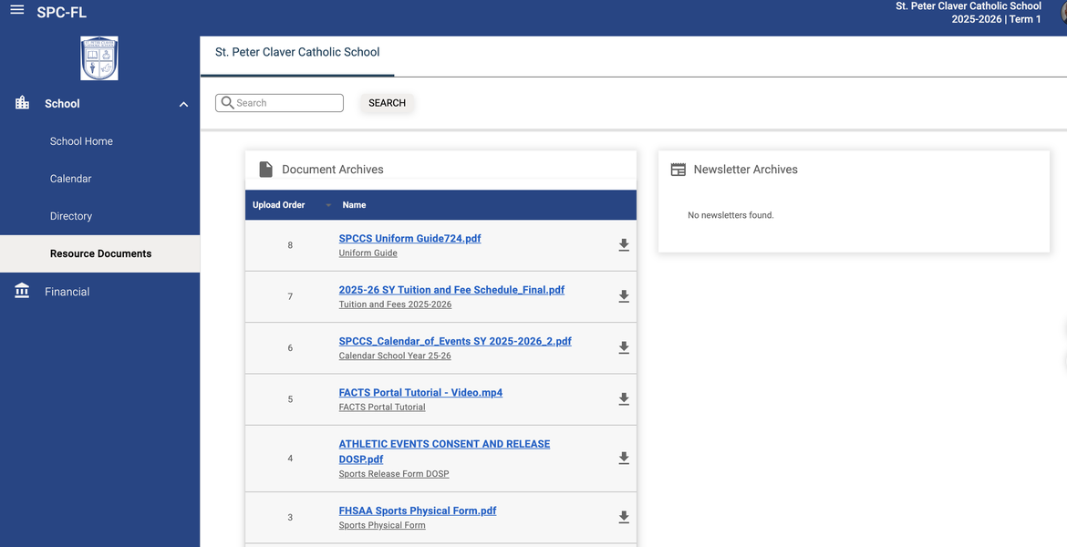Open FHSAA Sports Physical Form.pdf link
The image size is (1067, 547).
(418, 511)
